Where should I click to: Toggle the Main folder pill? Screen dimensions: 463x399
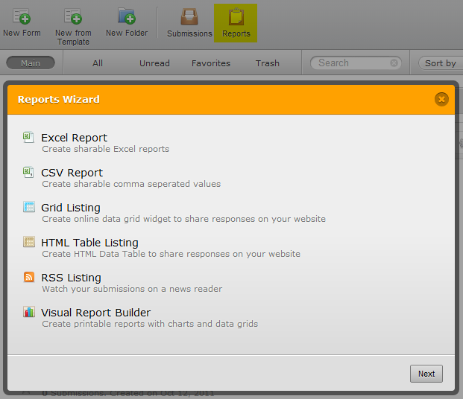[x=31, y=63]
